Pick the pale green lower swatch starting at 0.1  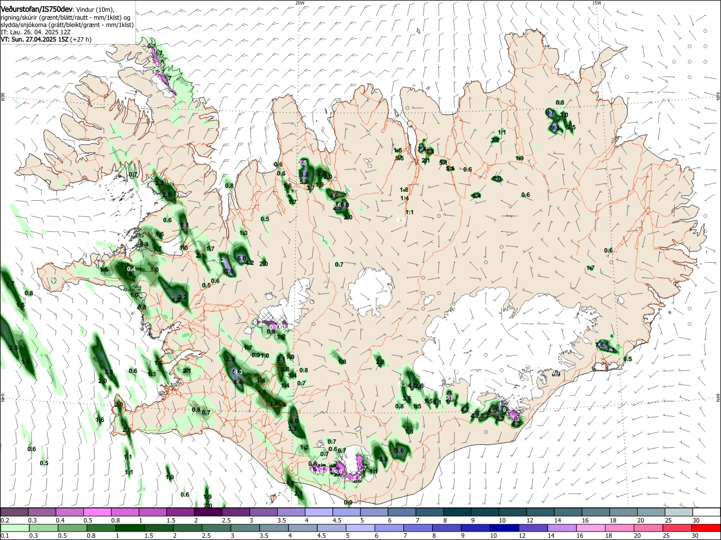[15, 528]
